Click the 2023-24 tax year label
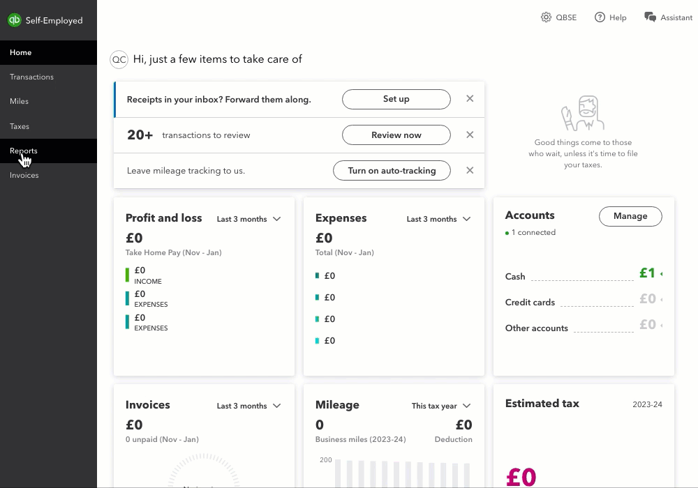 pos(647,404)
